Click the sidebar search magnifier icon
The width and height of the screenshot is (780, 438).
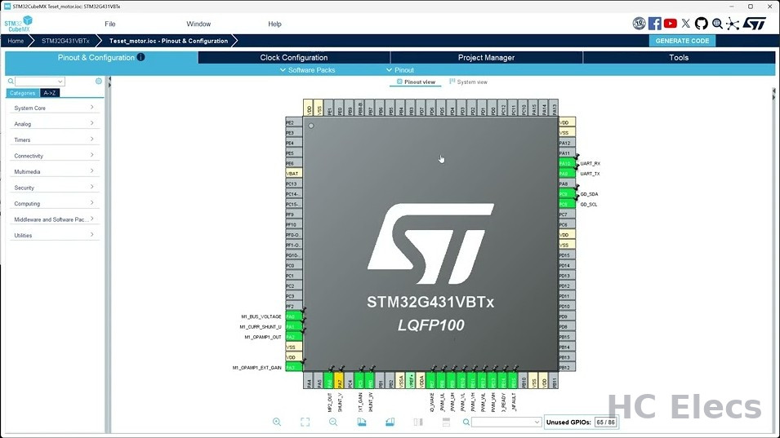[x=11, y=81]
